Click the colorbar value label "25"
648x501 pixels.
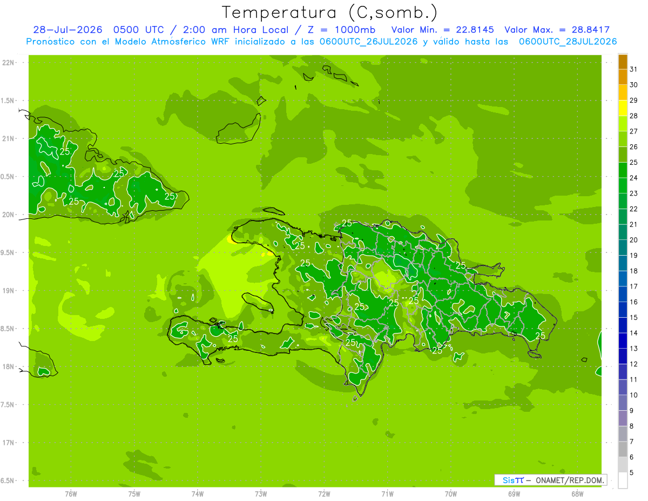(634, 162)
